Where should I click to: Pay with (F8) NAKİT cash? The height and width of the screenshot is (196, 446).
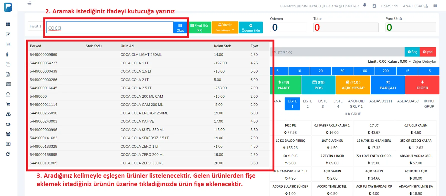pyautogui.click(x=285, y=85)
